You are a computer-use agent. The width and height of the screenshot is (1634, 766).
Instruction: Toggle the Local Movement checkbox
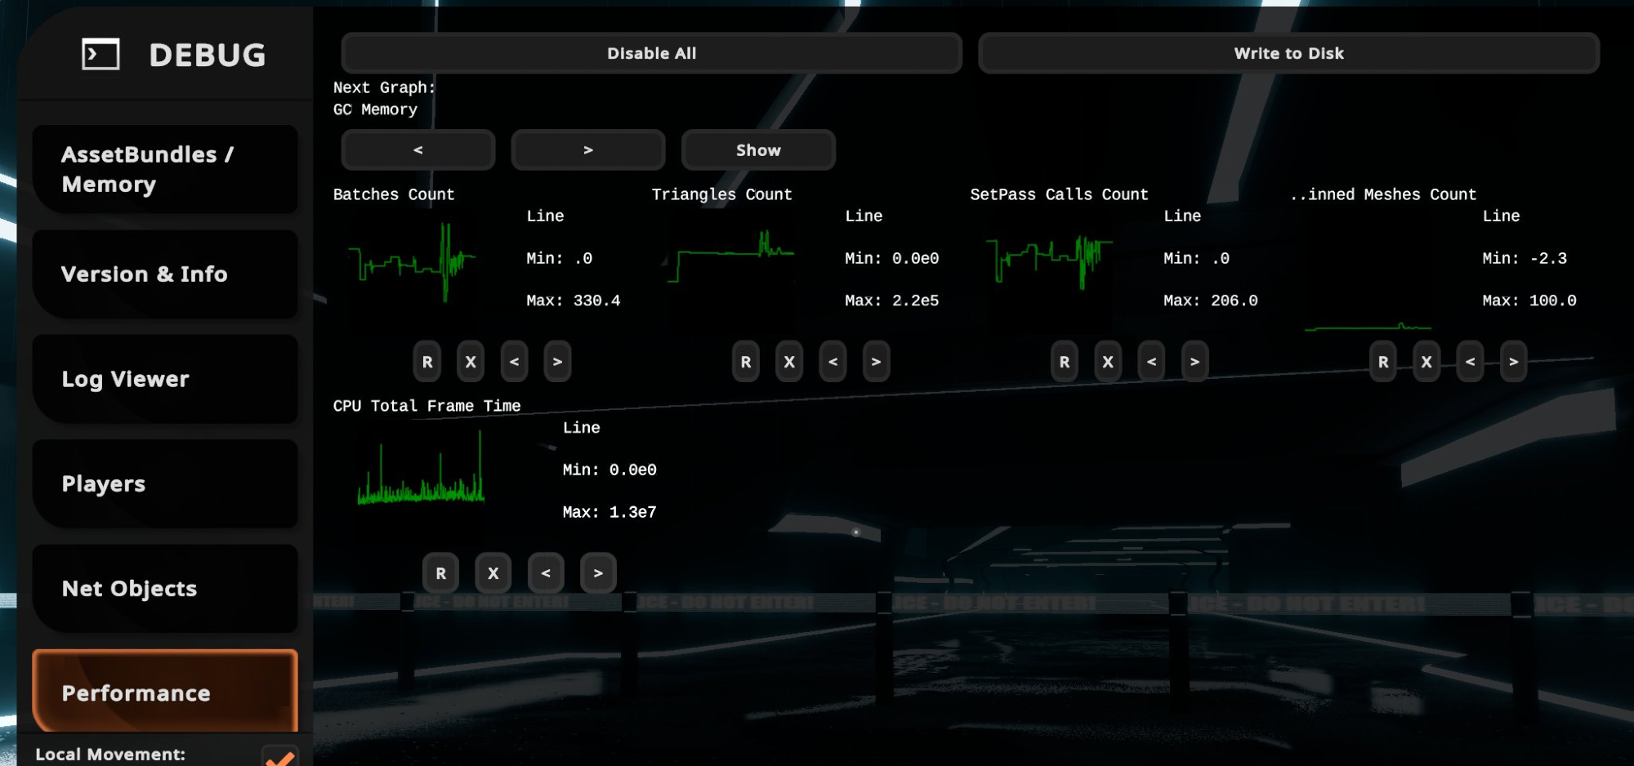[x=279, y=756]
